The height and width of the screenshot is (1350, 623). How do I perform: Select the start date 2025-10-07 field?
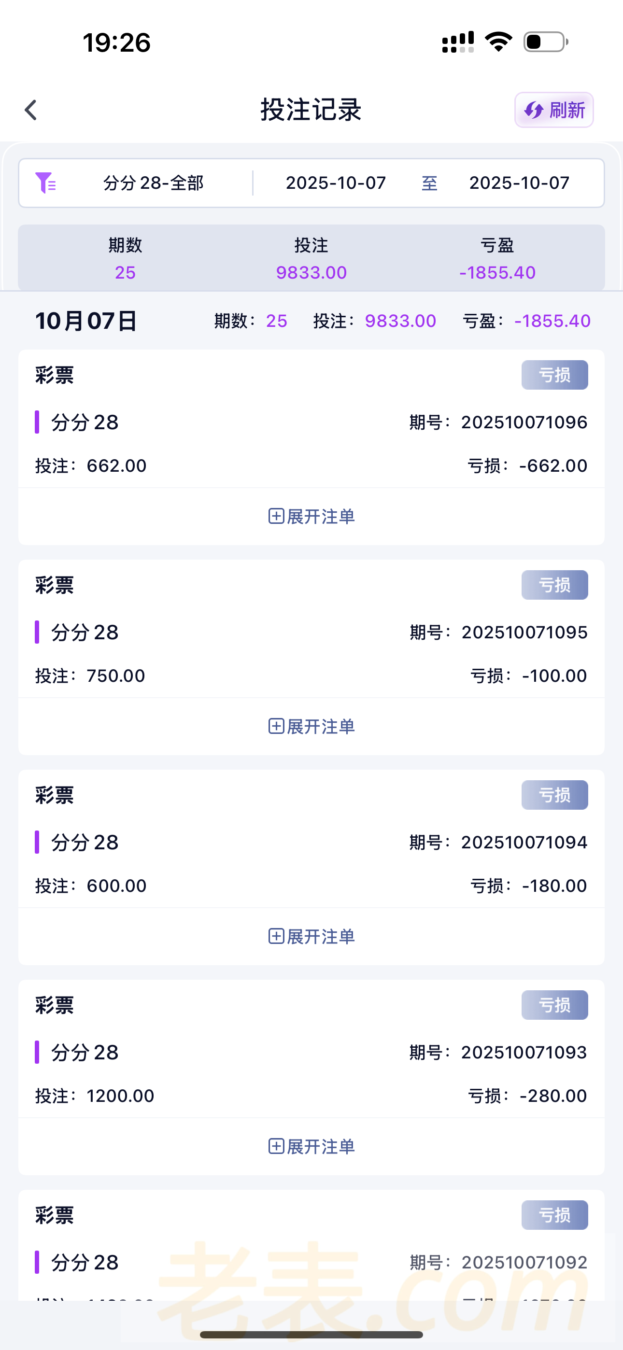coord(336,183)
